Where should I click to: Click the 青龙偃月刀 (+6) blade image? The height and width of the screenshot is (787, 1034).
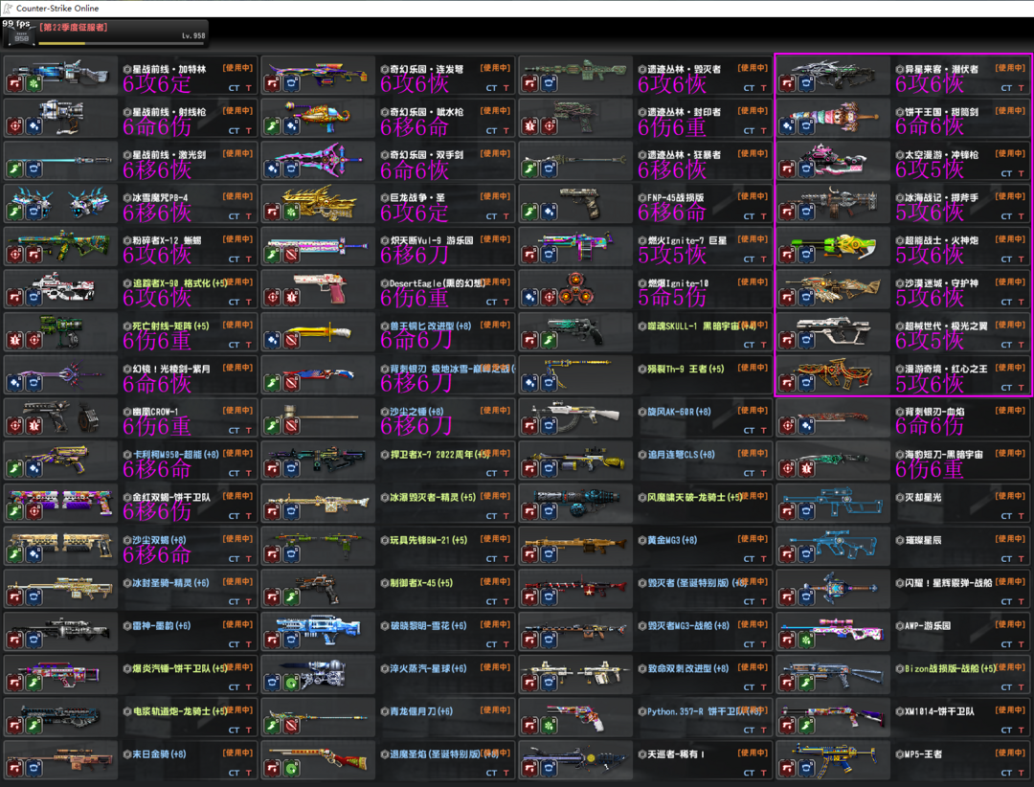[318, 717]
